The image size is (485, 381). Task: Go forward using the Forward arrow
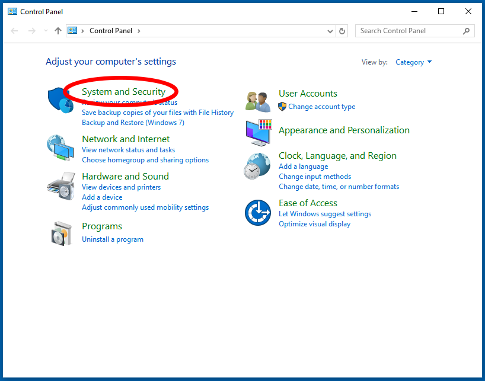coord(31,31)
